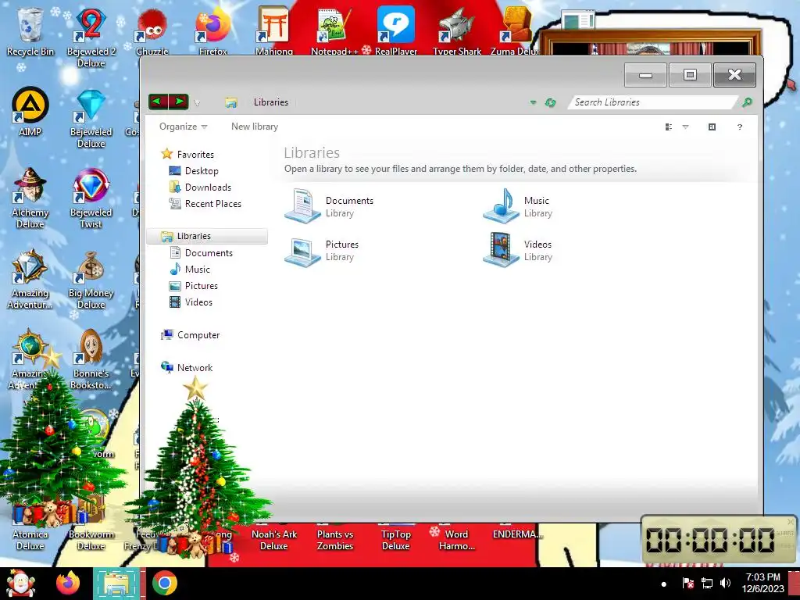This screenshot has width=800, height=600.
Task: Click the Recycle Bin desktop icon
Action: (x=30, y=31)
